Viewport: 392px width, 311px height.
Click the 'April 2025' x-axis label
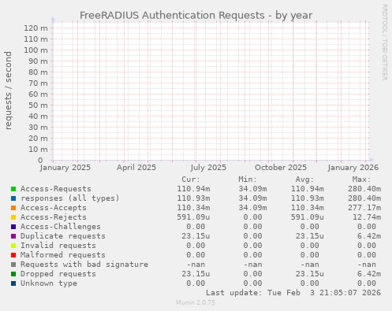click(x=136, y=168)
